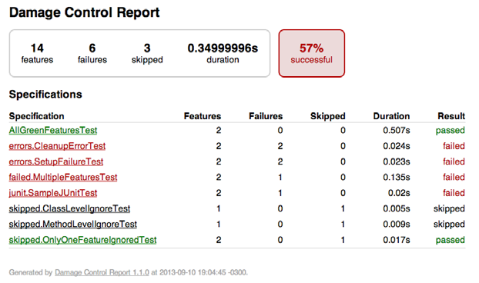
Task: Click 0.02s duration of junit.SampleJUnitTest
Action: coord(399,193)
